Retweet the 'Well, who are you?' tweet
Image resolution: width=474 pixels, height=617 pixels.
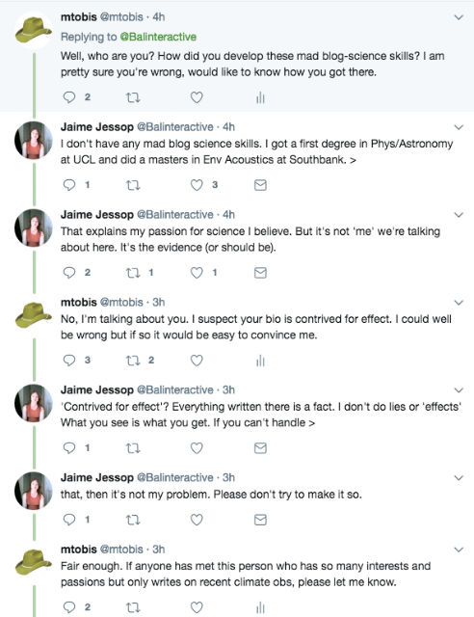(x=133, y=97)
